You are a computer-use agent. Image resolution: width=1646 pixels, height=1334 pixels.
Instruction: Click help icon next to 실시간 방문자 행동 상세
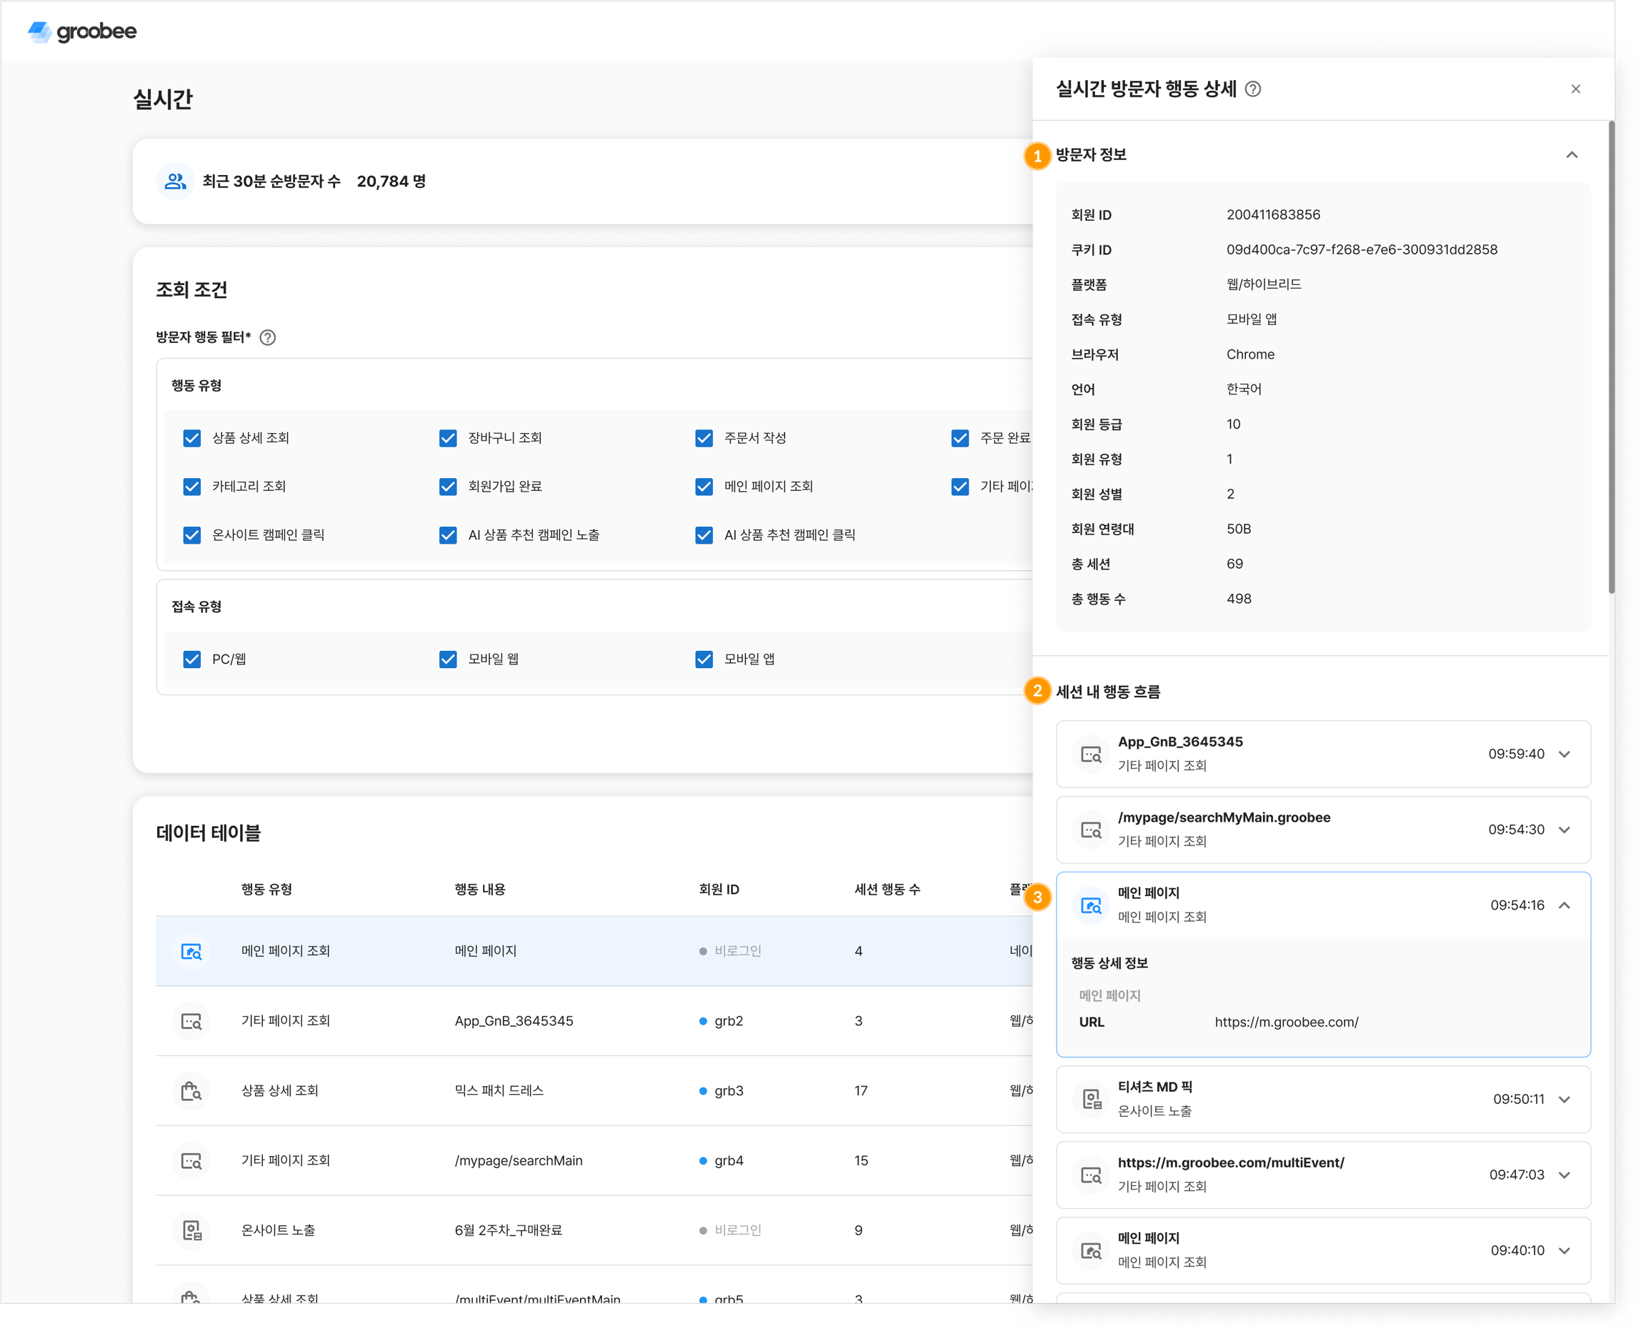pyautogui.click(x=1252, y=89)
